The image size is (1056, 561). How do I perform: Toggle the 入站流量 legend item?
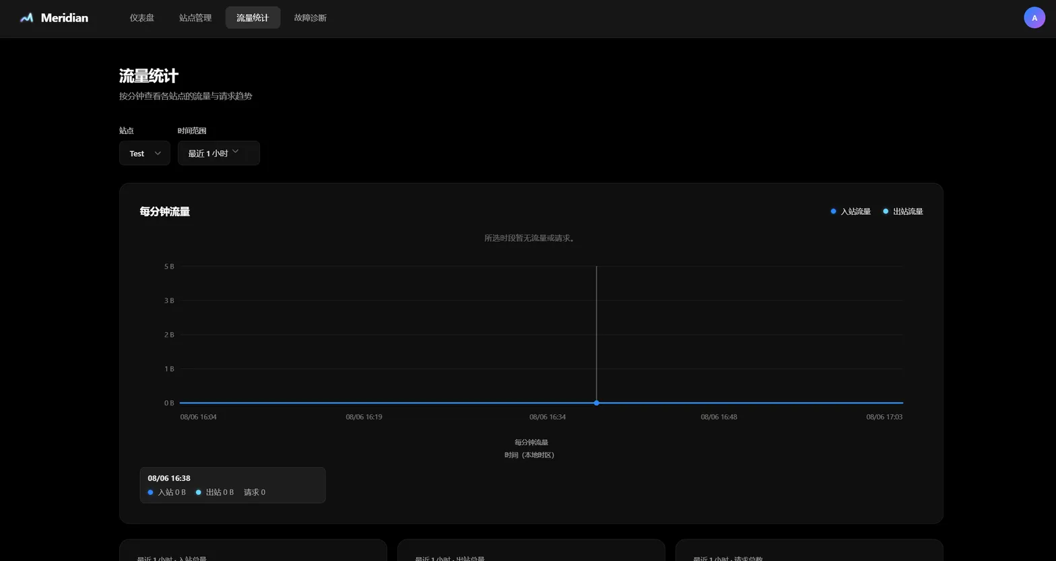click(851, 211)
